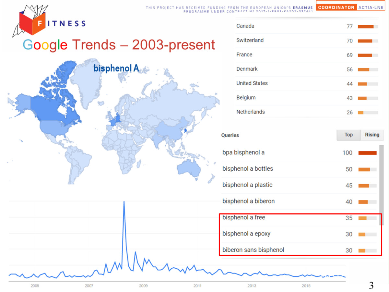Viewport: 389px width, 292px height.
Task: Open the France region entry
Action: tap(307, 55)
